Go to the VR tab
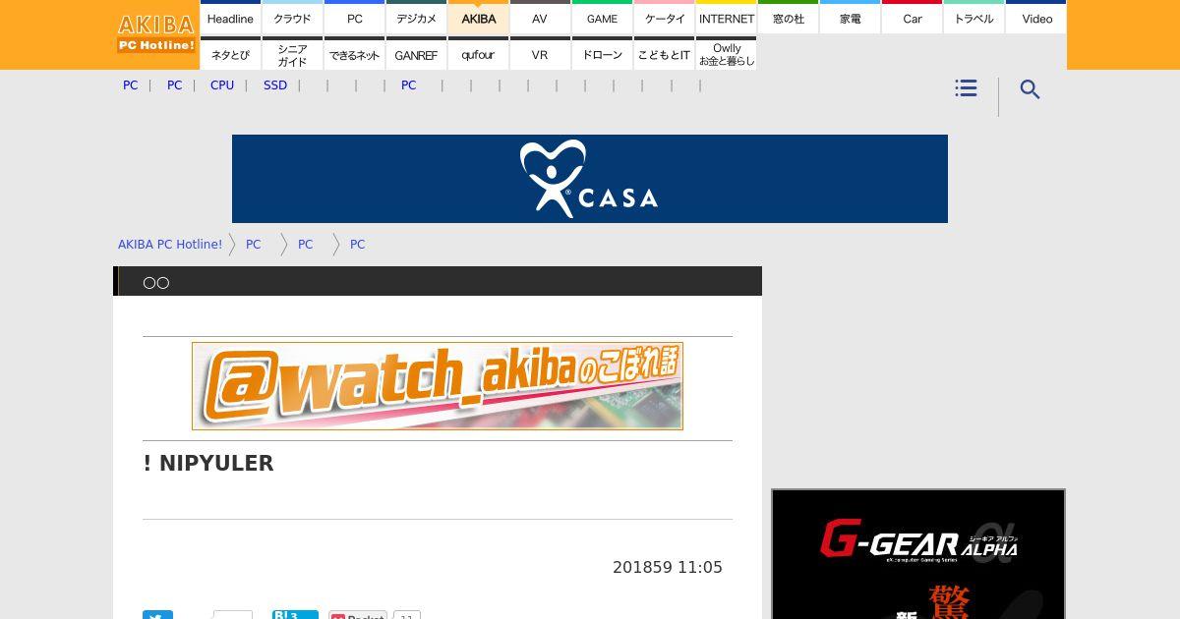 coord(540,55)
